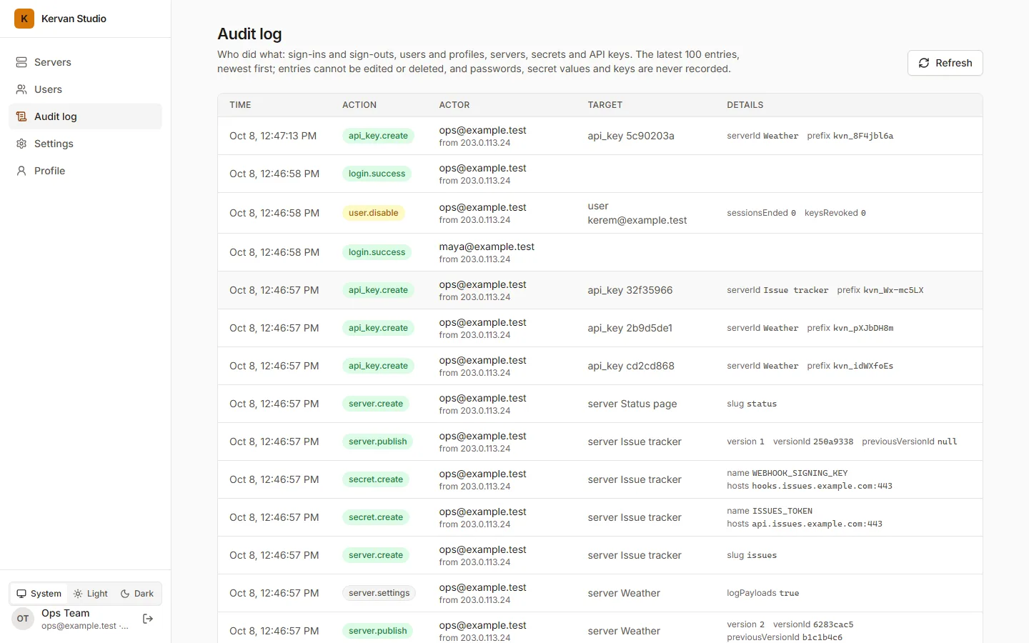Click the Users people icon in the sidebar
This screenshot has width=1029, height=643.
coord(21,89)
